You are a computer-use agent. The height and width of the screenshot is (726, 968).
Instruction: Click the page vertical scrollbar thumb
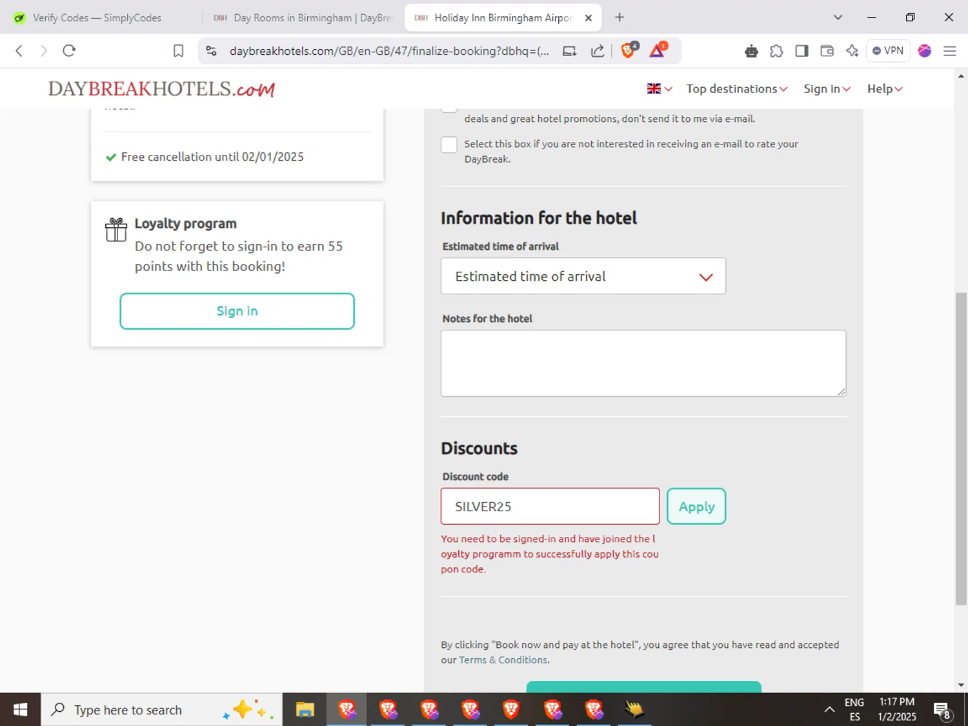tap(961, 449)
